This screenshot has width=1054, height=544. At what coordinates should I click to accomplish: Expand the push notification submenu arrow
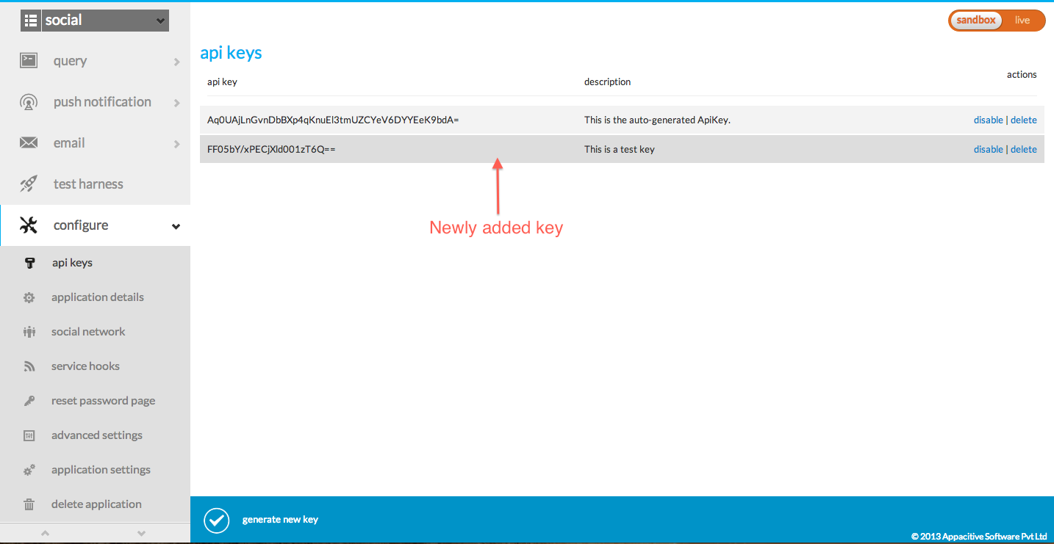[176, 103]
